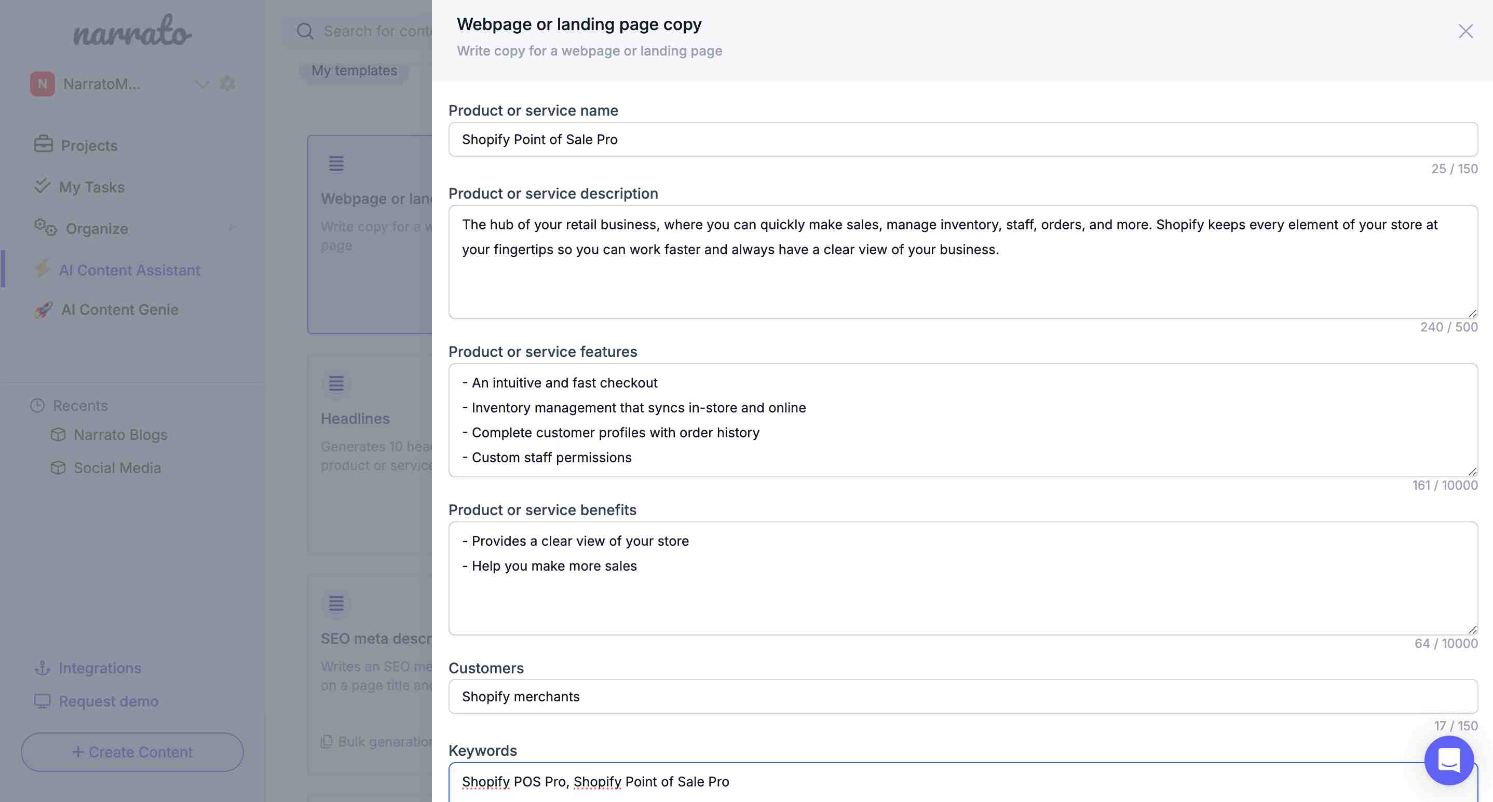Click the Product or service benefits textarea

tap(962, 578)
